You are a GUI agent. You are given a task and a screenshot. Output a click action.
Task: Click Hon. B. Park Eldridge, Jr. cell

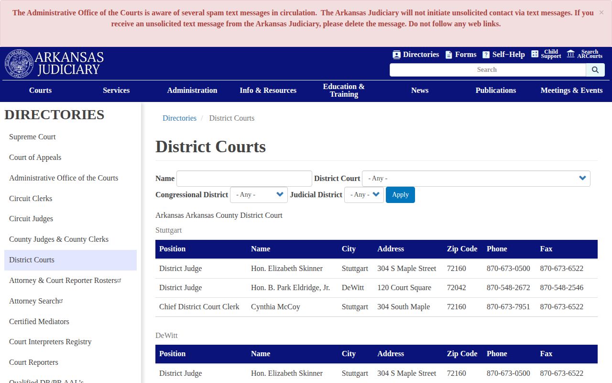(290, 288)
